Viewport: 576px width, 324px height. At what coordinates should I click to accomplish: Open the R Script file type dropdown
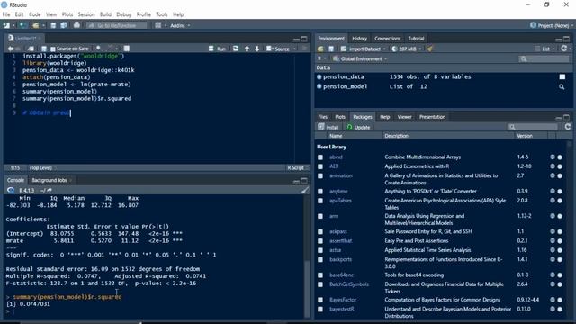pos(298,168)
